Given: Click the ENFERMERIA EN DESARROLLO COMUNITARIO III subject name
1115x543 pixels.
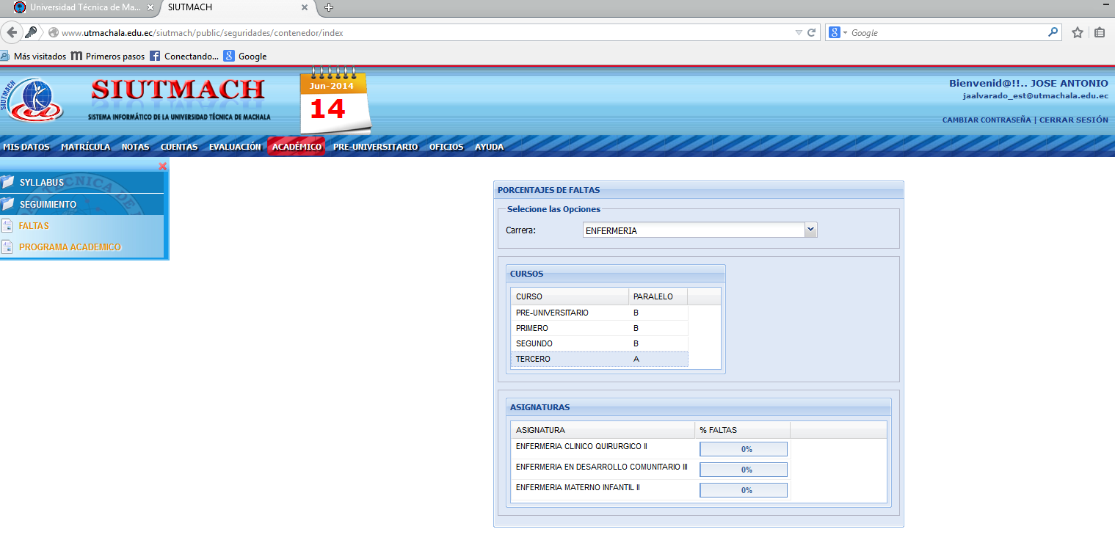Looking at the screenshot, I should pyautogui.click(x=602, y=467).
